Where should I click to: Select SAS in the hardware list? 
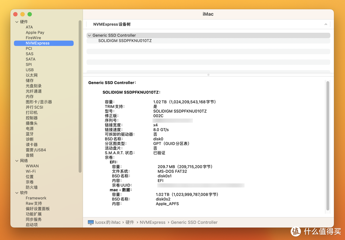[29, 54]
